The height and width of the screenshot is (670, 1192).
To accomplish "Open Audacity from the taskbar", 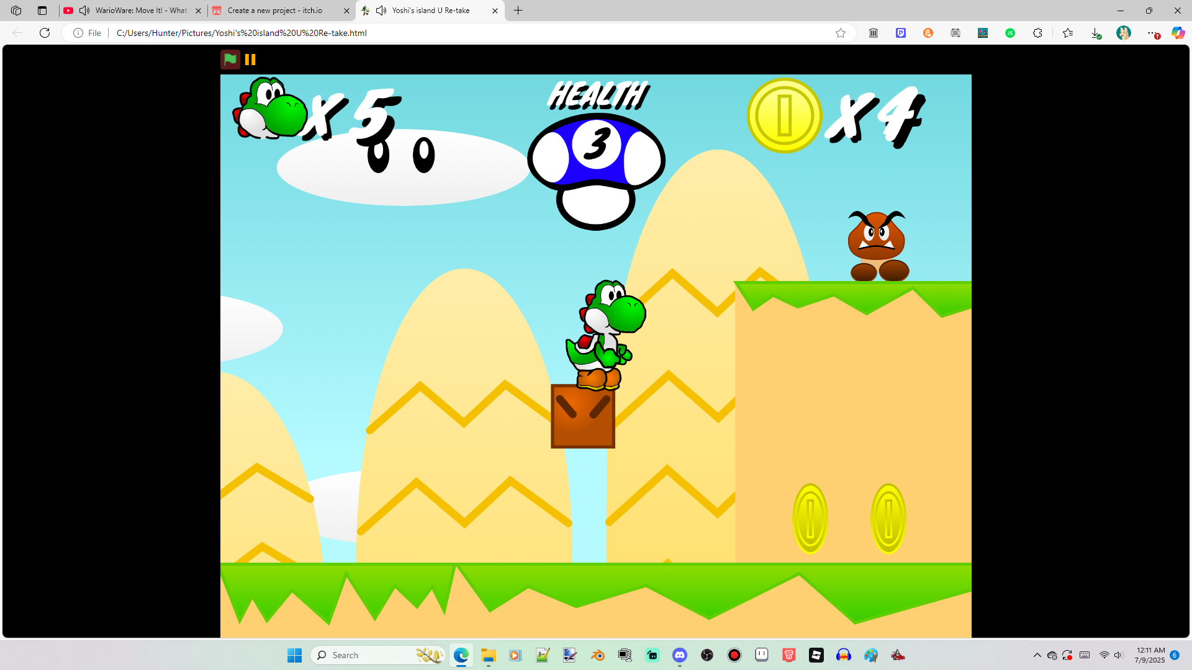I will coord(844,655).
